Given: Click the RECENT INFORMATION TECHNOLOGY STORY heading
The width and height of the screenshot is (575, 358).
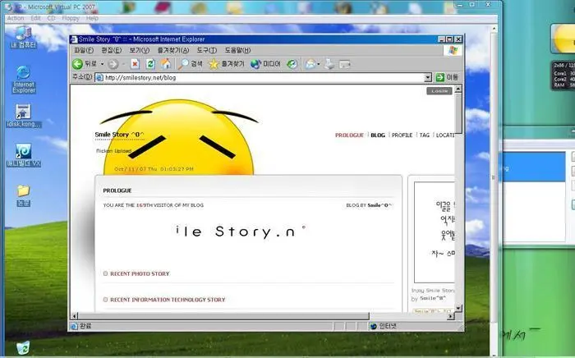Looking at the screenshot, I should click(168, 300).
